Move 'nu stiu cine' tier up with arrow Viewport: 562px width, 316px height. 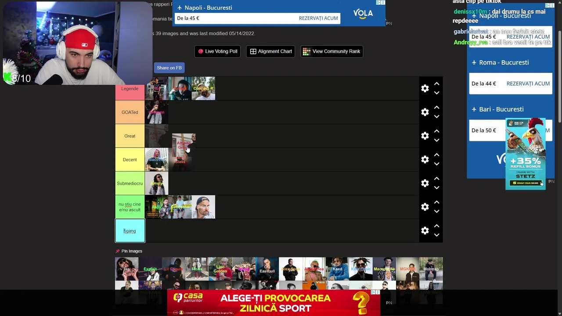click(x=436, y=202)
